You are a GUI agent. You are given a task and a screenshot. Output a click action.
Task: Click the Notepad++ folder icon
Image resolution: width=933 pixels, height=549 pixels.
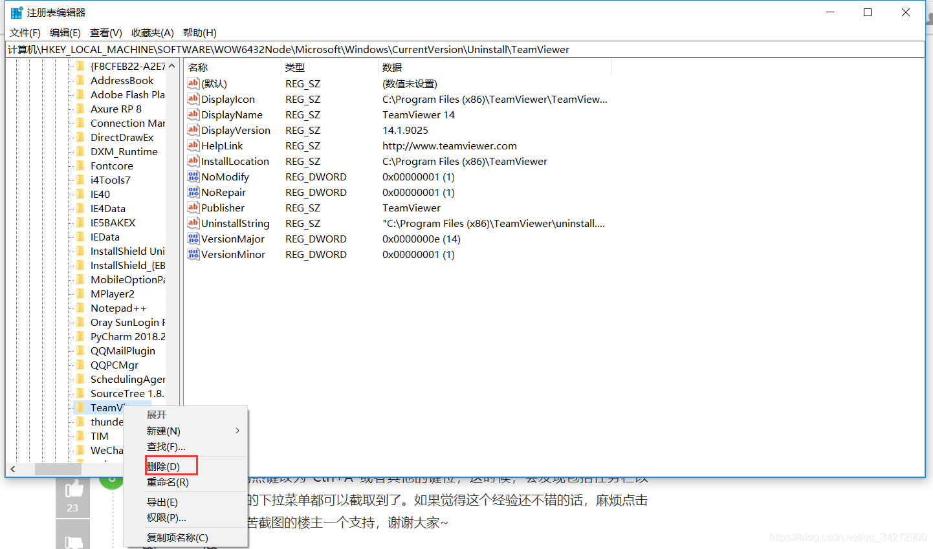[x=80, y=308]
